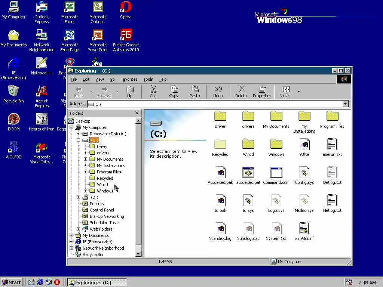383x287 pixels.
Task: Click folder tree scrollbar down arrow
Action: coord(138,254)
